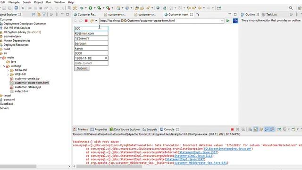This screenshot has height=170, width=302.
Task: Click the Search magnifier icon in toolbar
Action: point(291,8)
